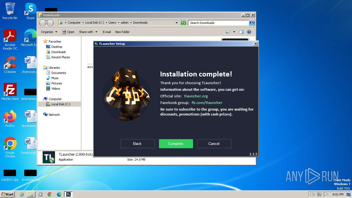Click New folder in Downloads toolbar
This screenshot has height=198, width=352.
pyautogui.click(x=122, y=32)
